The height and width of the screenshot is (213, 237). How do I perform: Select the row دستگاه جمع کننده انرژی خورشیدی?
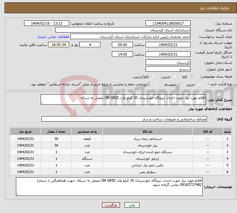coord(121,152)
